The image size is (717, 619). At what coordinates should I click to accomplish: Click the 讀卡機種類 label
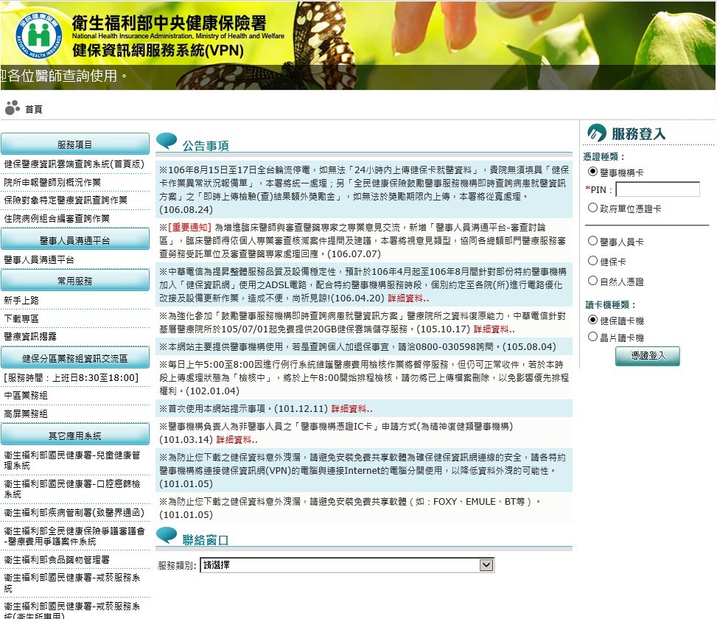tap(610, 305)
